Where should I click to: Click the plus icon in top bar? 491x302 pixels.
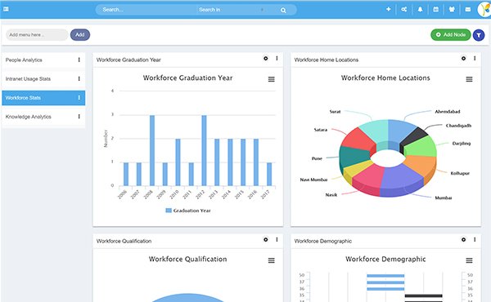(x=388, y=9)
